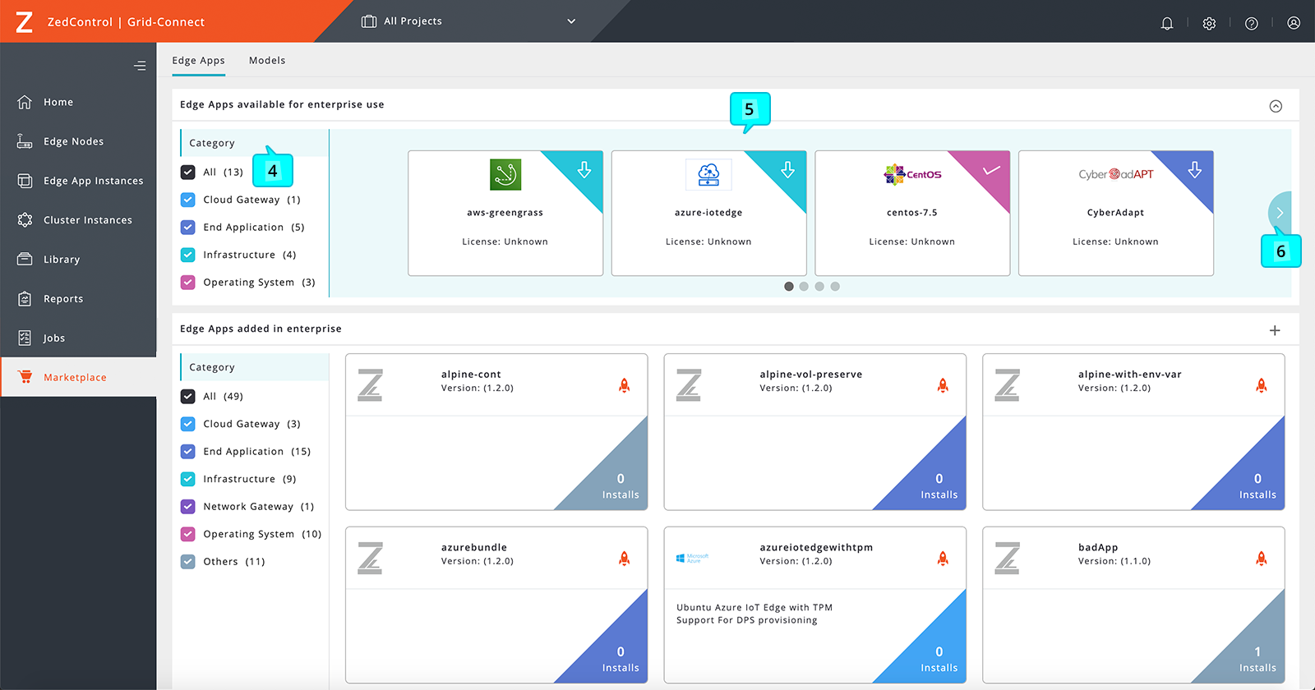
Task: Select the first carousel page dot
Action: [789, 287]
